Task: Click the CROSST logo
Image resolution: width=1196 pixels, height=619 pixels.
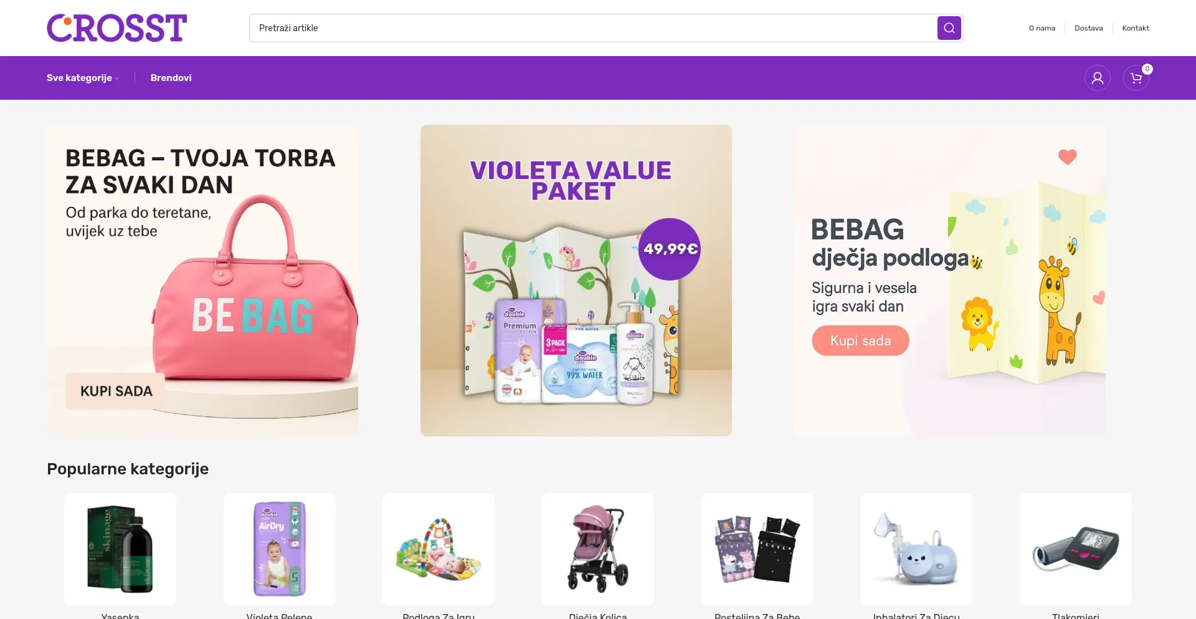Action: tap(116, 28)
